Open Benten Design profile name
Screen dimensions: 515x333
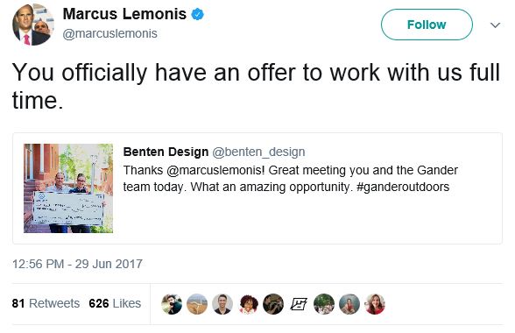pyautogui.click(x=166, y=152)
